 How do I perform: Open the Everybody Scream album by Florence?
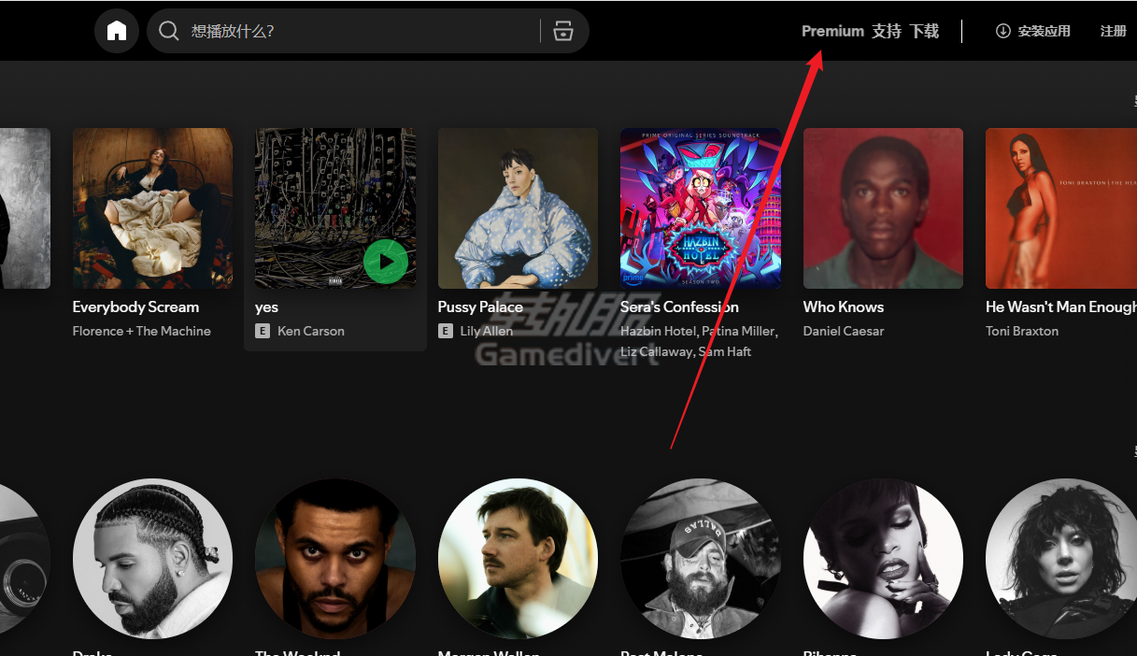[x=152, y=207]
